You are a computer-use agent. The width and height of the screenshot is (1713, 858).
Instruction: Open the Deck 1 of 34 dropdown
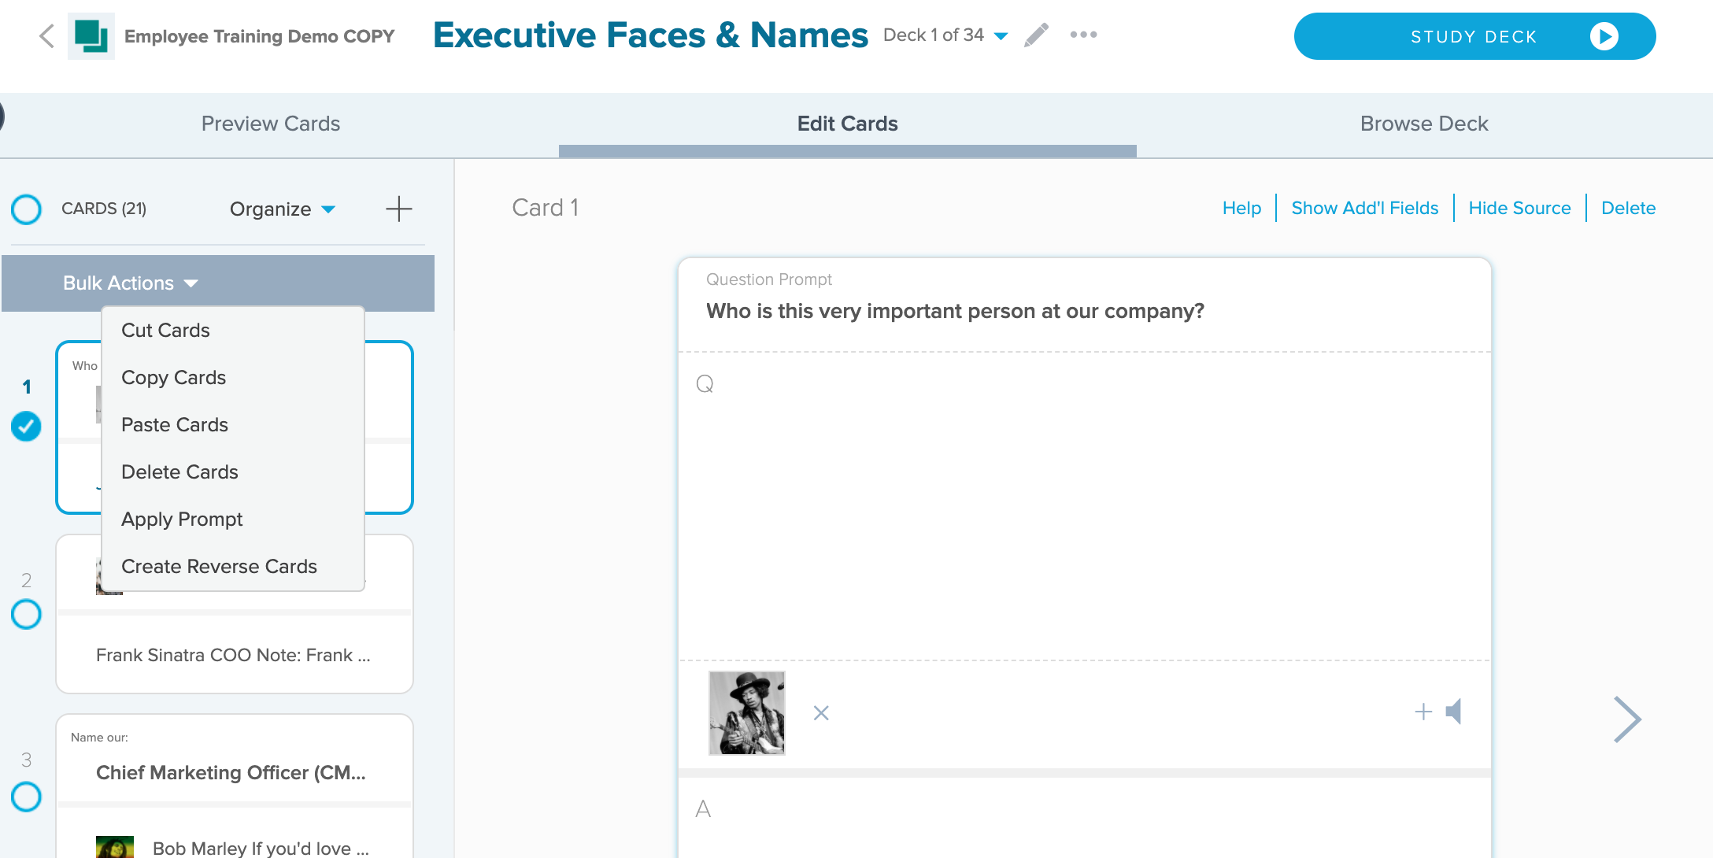click(x=945, y=35)
